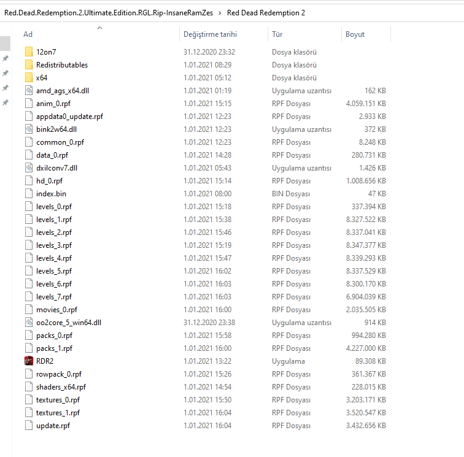Select the levels_3.rpf file name
Image resolution: width=464 pixels, height=457 pixels.
point(54,245)
